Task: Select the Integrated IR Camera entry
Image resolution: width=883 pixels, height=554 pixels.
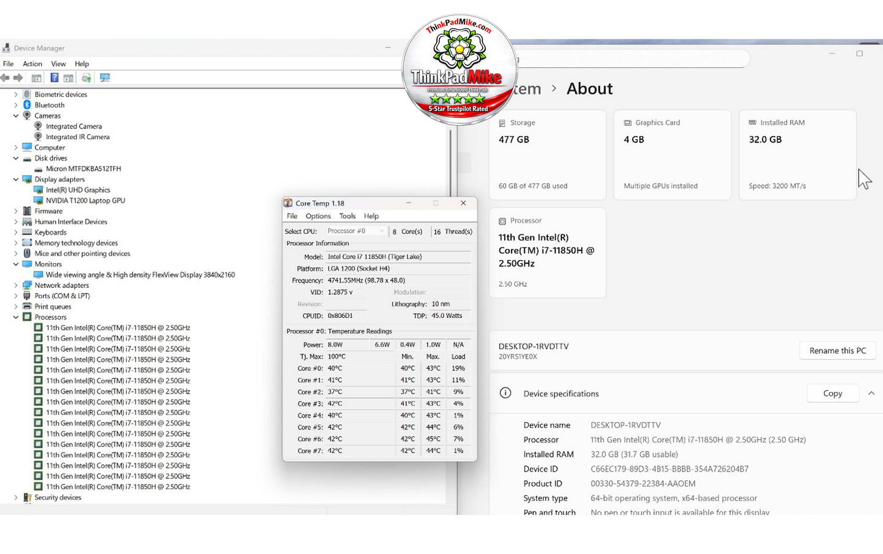Action: (x=78, y=137)
